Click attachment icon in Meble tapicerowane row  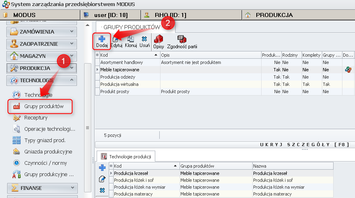(348, 70)
